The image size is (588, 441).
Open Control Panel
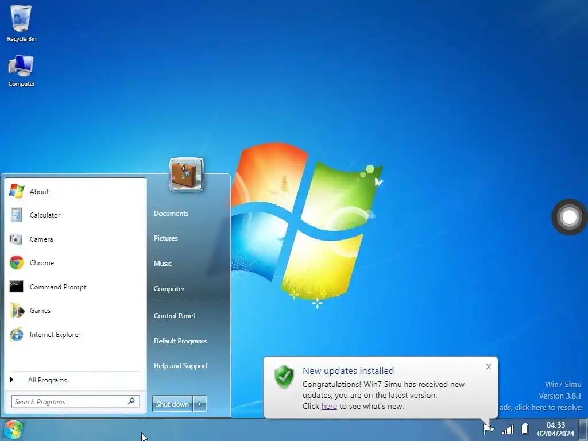point(174,316)
